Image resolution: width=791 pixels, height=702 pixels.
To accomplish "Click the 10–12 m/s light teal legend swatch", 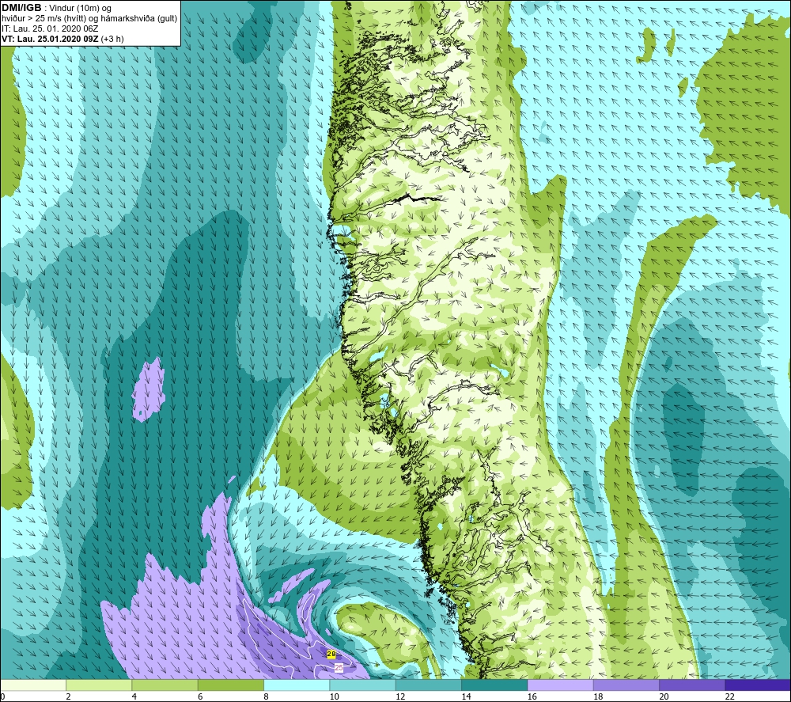I will click(x=363, y=685).
